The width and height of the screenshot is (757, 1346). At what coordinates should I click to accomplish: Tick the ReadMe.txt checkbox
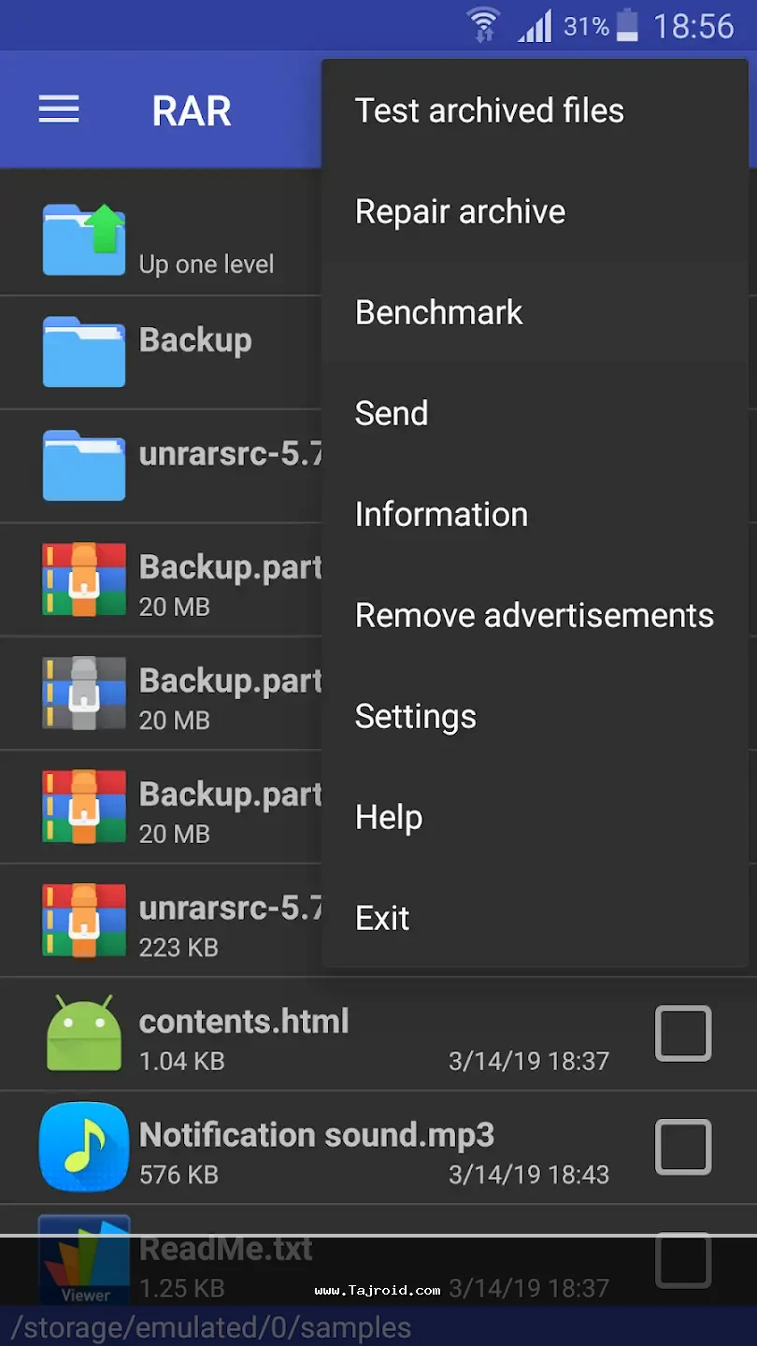click(683, 1259)
